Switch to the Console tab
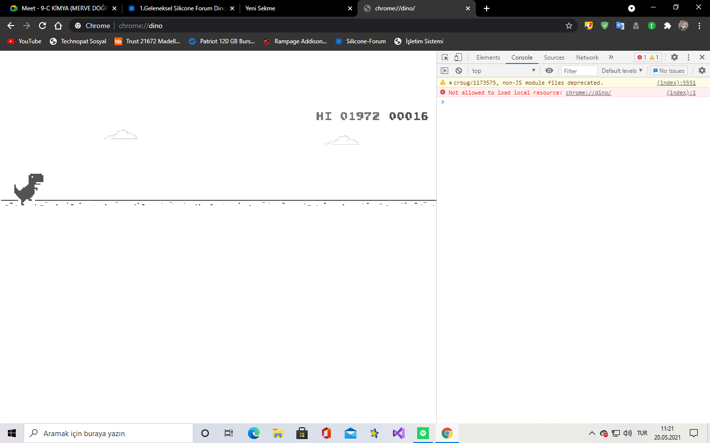This screenshot has width=710, height=443. pos(522,58)
